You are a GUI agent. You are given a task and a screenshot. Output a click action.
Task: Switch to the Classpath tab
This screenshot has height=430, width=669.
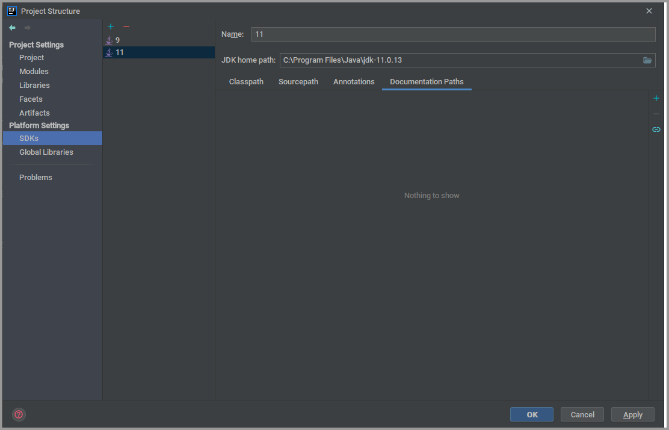pos(246,82)
